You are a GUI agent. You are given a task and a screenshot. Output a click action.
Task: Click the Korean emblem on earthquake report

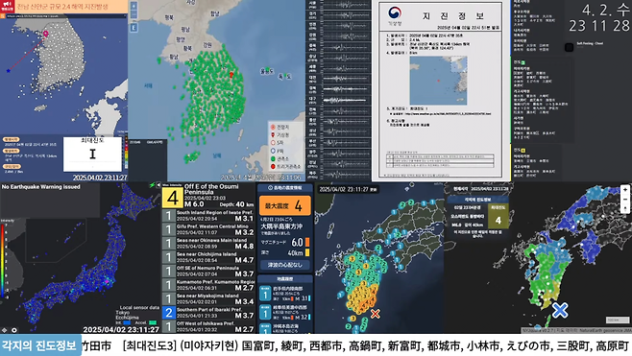395,12
